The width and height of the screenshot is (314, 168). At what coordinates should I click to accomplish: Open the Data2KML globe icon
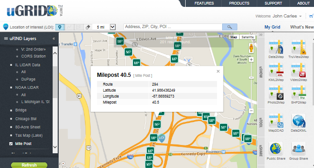coord(299,121)
